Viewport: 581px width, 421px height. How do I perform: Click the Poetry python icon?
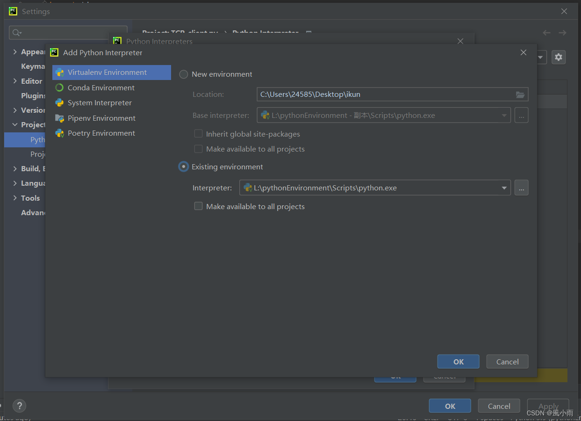59,133
